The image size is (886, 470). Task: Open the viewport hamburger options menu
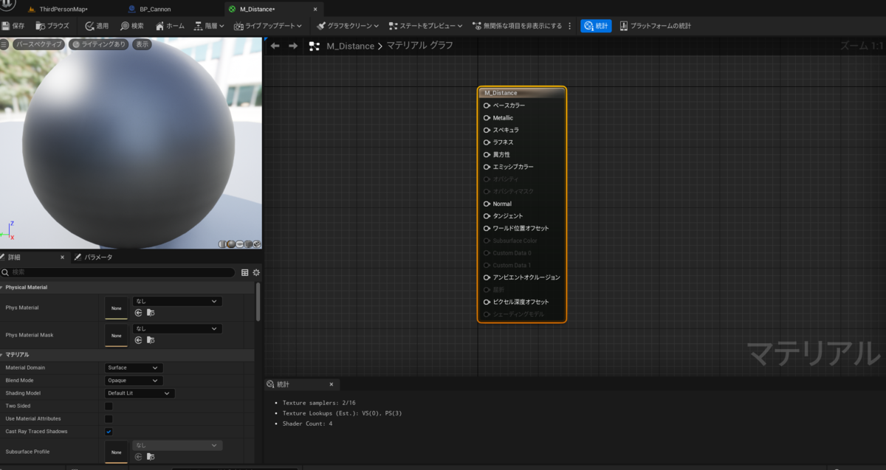point(4,44)
